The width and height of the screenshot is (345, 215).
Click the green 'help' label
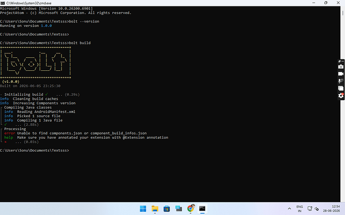click(x=8, y=138)
